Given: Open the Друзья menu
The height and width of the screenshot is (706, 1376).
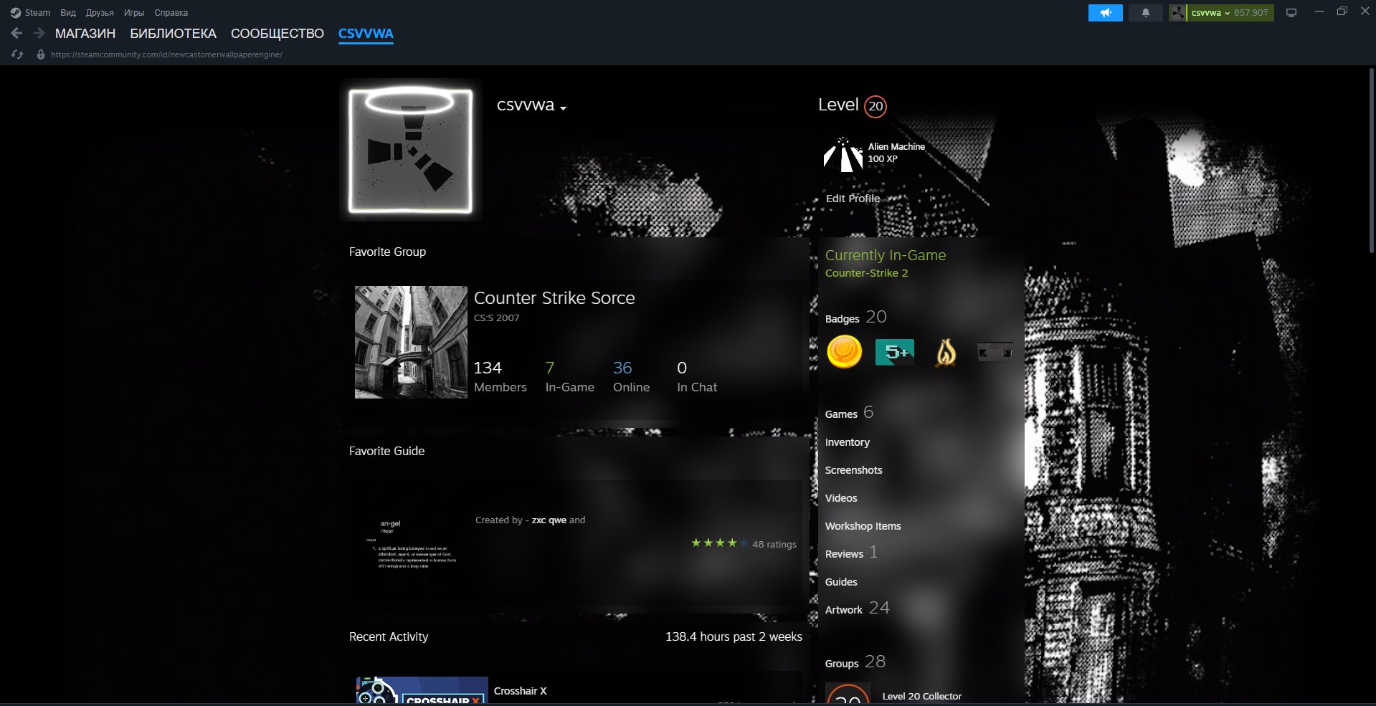Looking at the screenshot, I should (x=100, y=13).
